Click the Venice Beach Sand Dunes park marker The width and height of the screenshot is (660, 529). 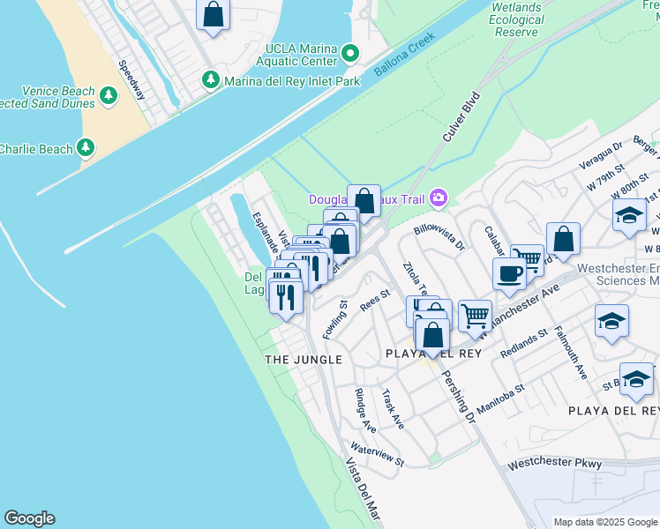point(109,96)
